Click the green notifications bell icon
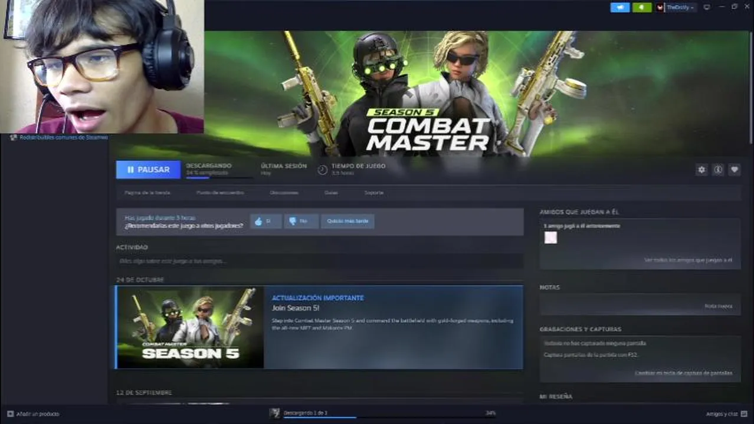754x424 pixels. coord(642,8)
